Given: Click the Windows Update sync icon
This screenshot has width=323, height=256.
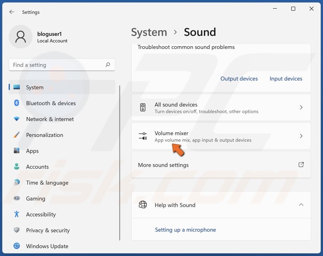Looking at the screenshot, I should tap(16, 246).
